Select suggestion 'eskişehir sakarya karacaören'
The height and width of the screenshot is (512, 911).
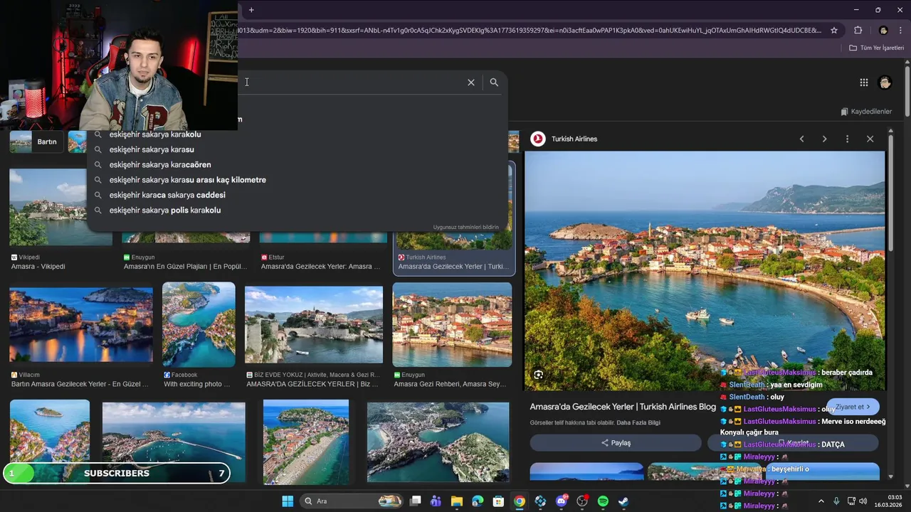(160, 165)
